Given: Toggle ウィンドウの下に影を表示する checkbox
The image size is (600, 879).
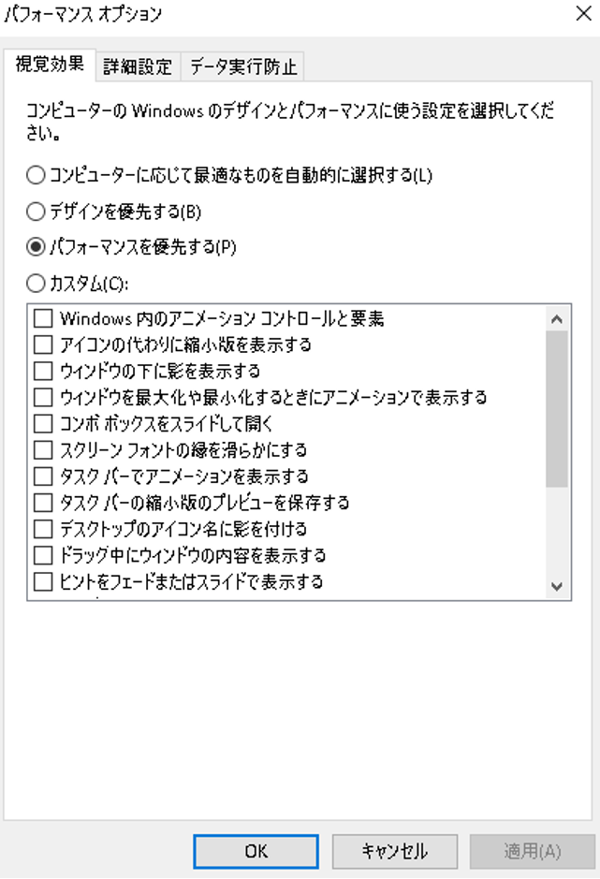Looking at the screenshot, I should click(x=43, y=372).
